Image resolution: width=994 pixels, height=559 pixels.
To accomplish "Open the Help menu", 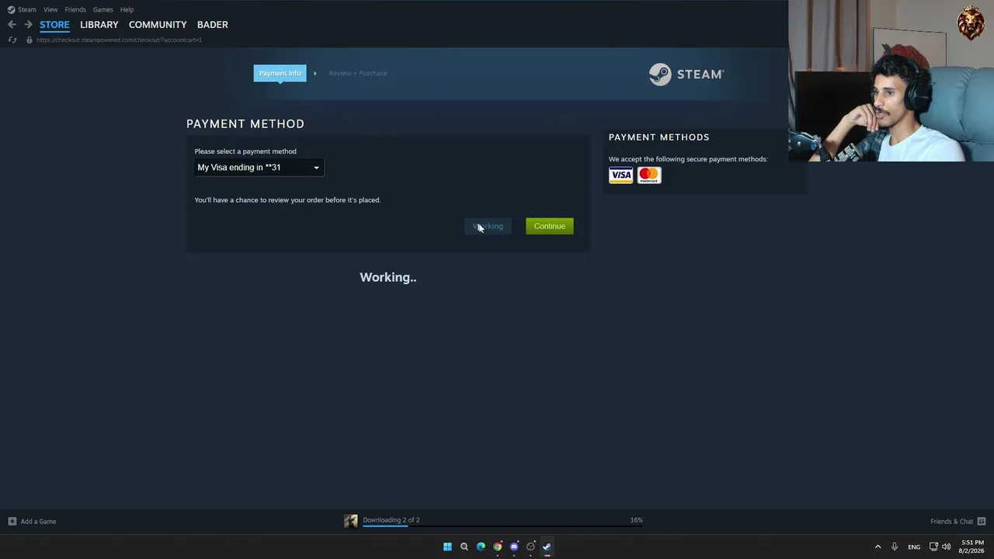I will [127, 9].
